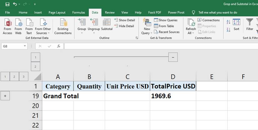Switch to the Insert tab
This screenshot has height=130, width=258.
(38, 12)
